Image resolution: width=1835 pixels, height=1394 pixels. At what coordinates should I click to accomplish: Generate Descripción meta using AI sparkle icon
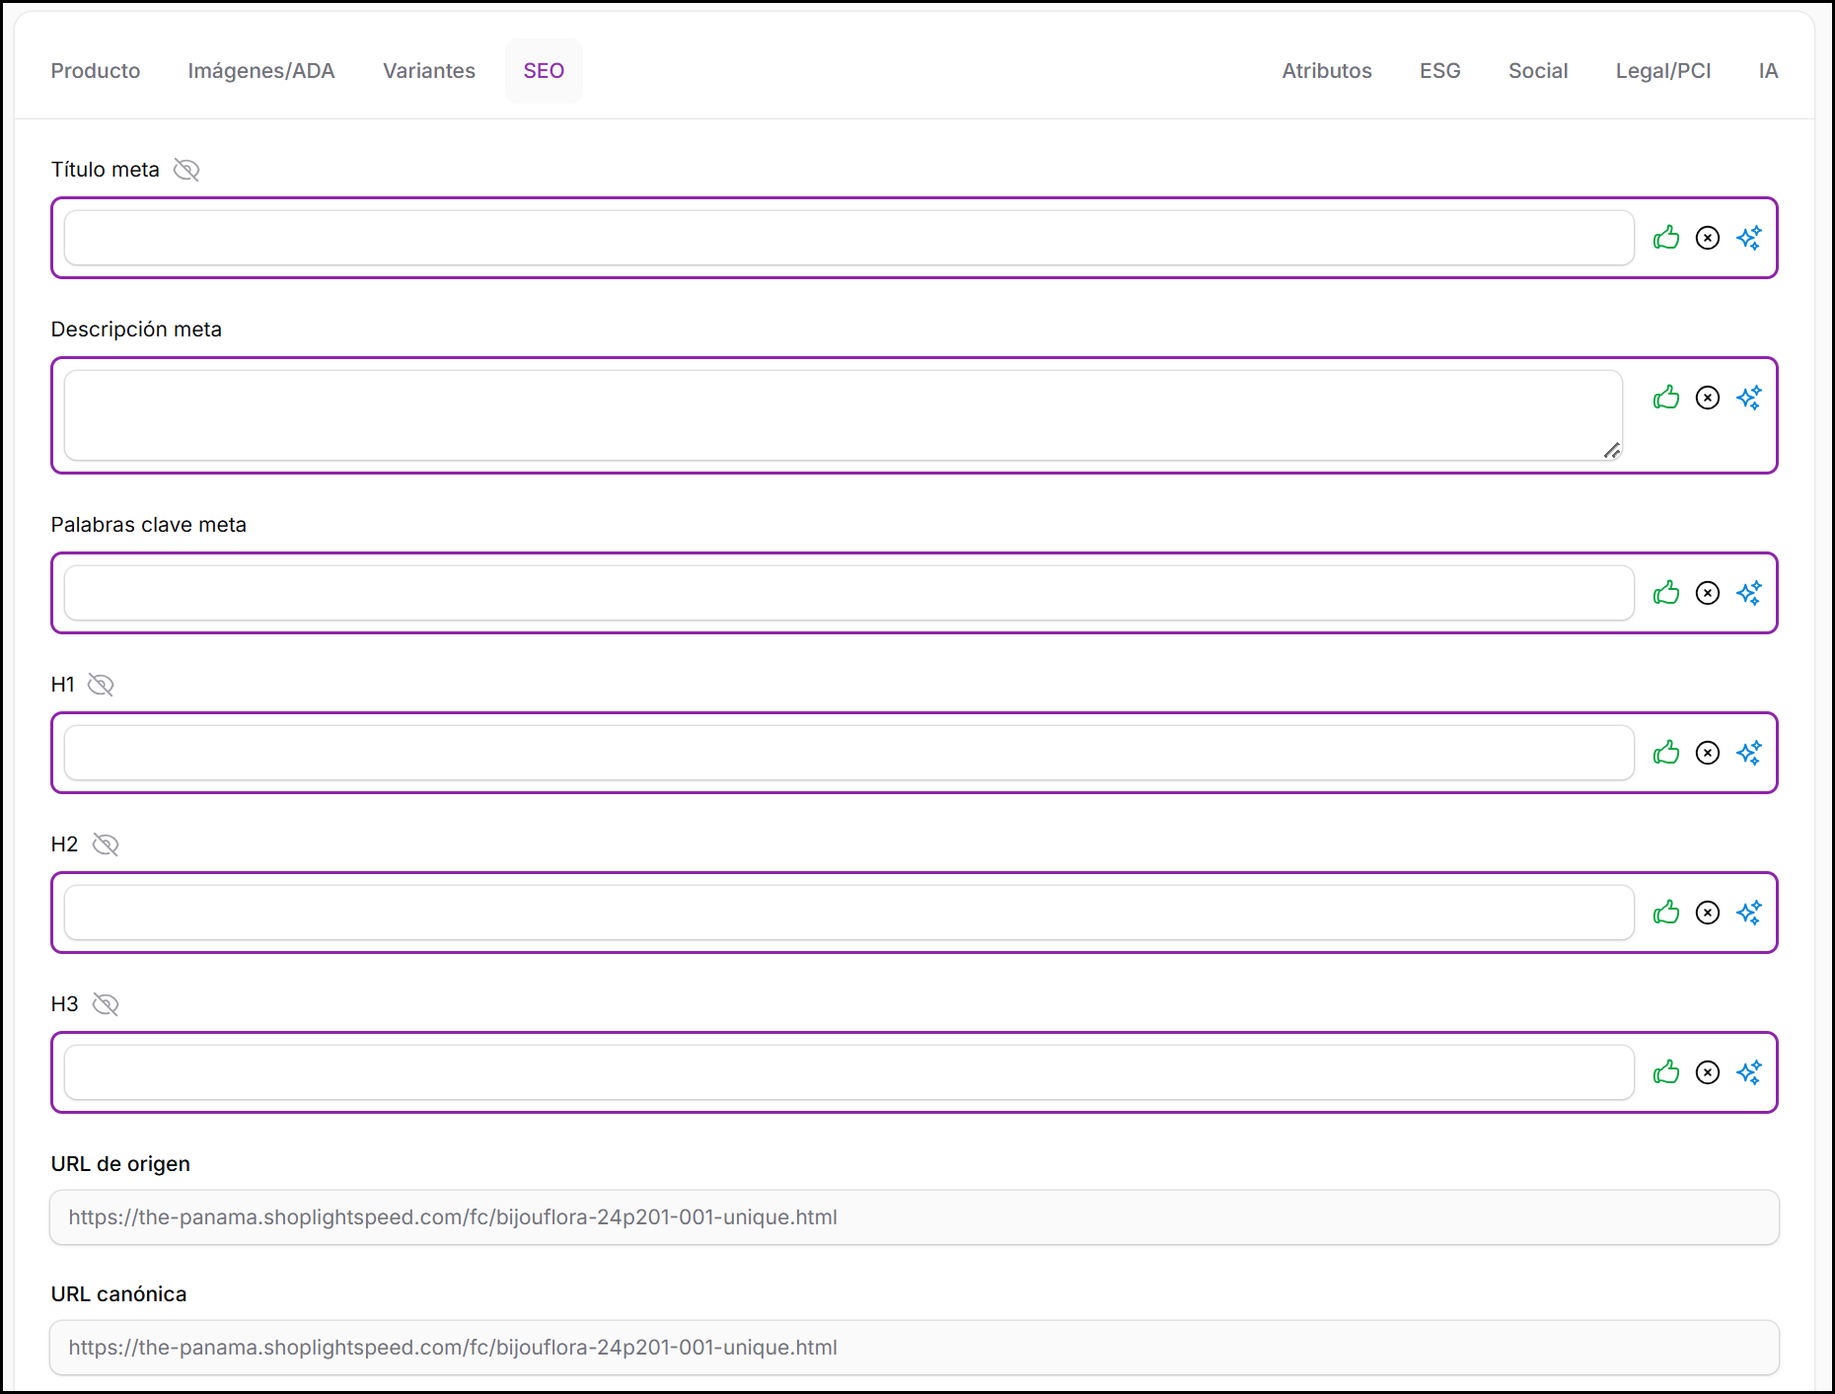1749,398
